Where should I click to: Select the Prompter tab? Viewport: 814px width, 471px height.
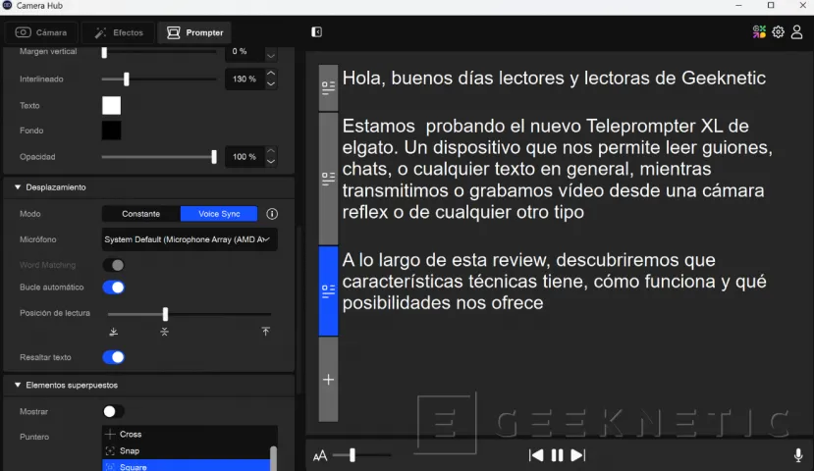(194, 32)
